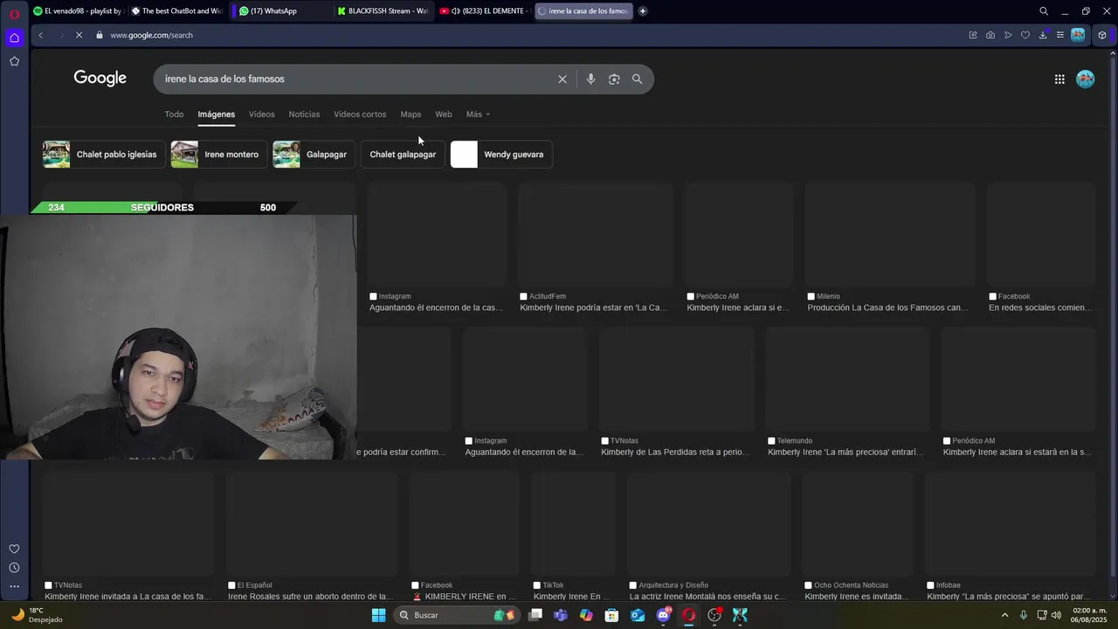This screenshot has height=629, width=1118.
Task: Select the Maps search filter
Action: coord(411,114)
